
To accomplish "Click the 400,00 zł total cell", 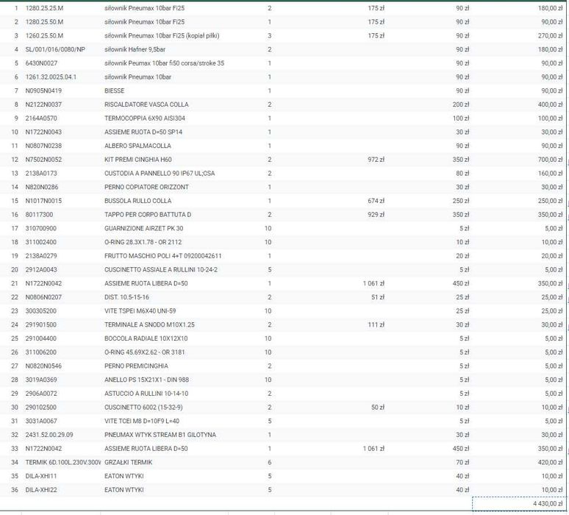I will coord(550,104).
